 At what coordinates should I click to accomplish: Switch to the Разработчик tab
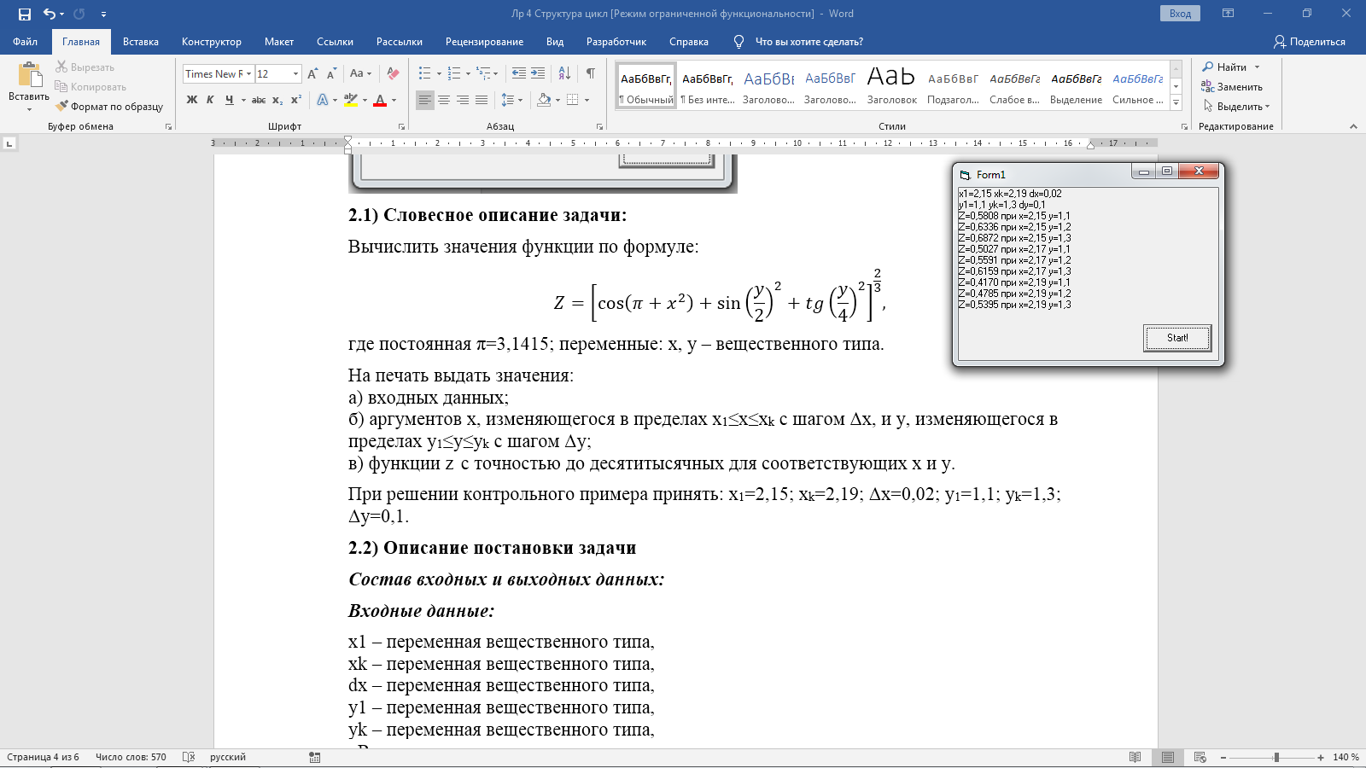(616, 41)
